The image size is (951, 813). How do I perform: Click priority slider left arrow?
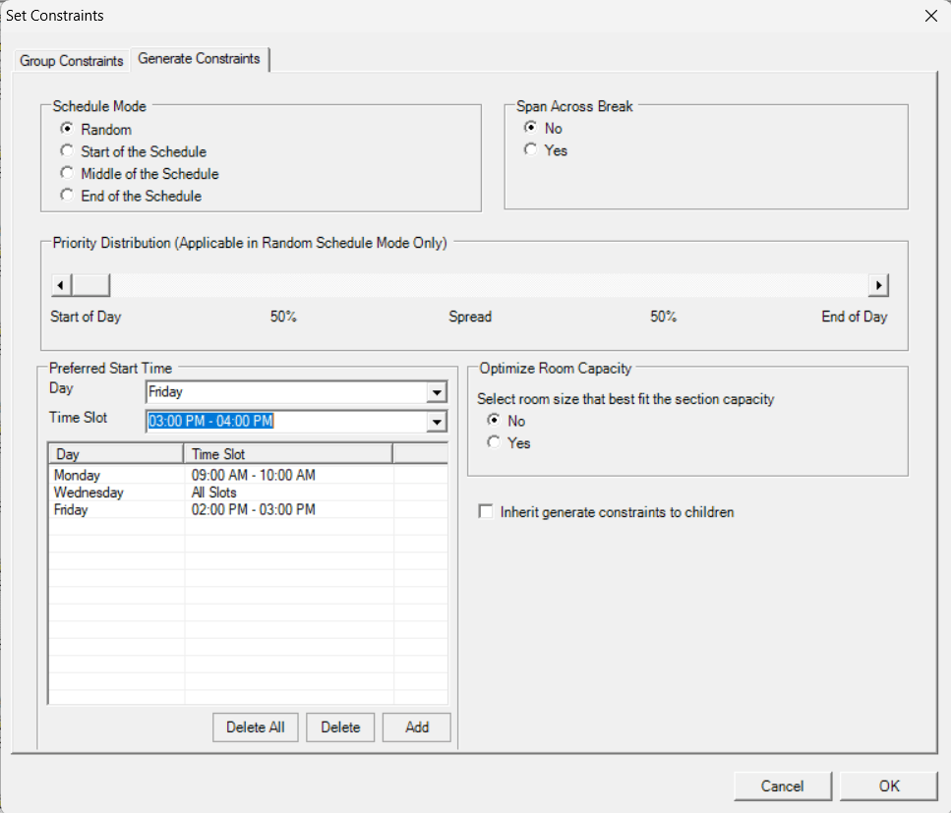point(61,285)
